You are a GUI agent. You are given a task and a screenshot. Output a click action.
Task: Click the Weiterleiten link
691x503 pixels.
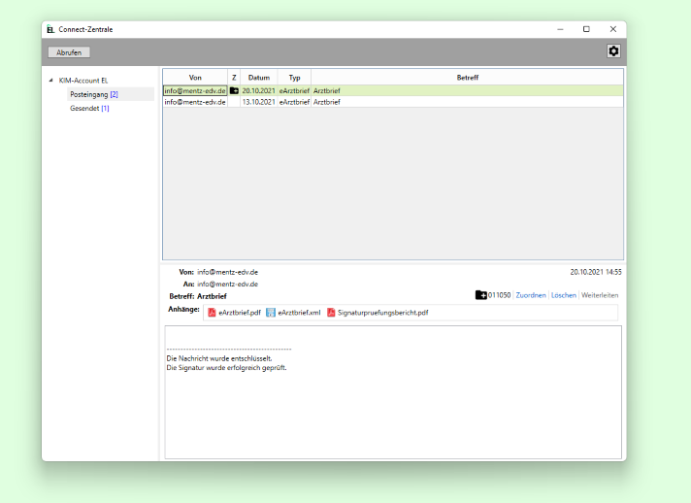click(599, 295)
